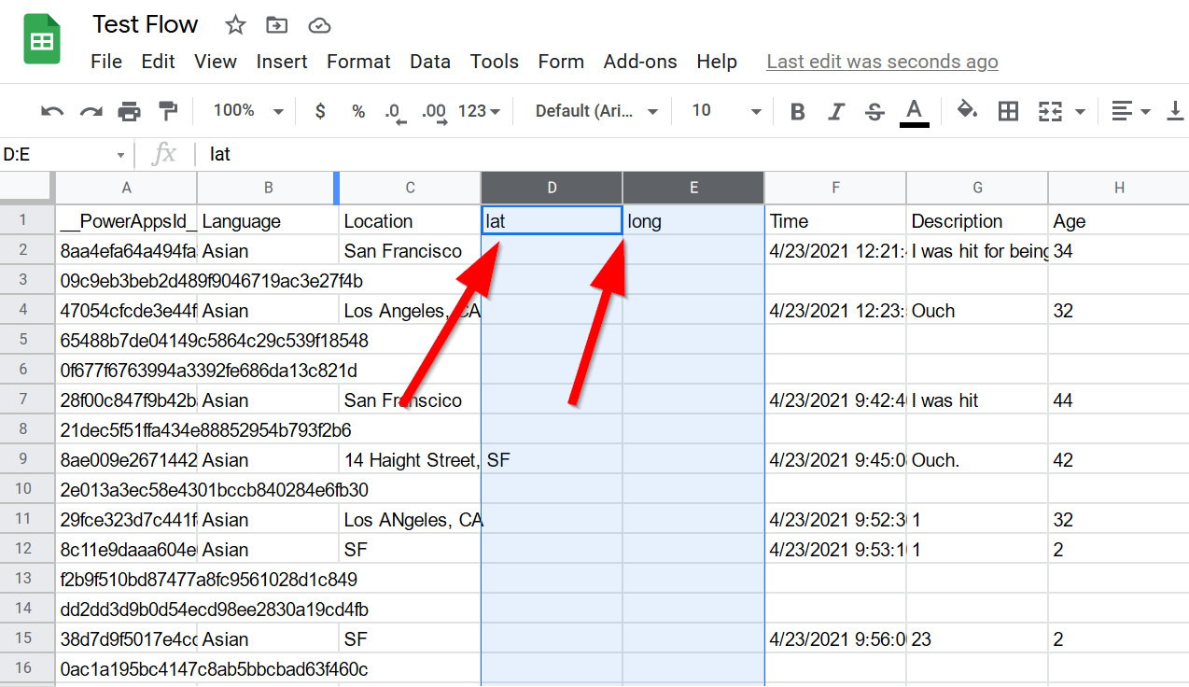The height and width of the screenshot is (687, 1189).
Task: Open the Add-ons menu
Action: [640, 62]
